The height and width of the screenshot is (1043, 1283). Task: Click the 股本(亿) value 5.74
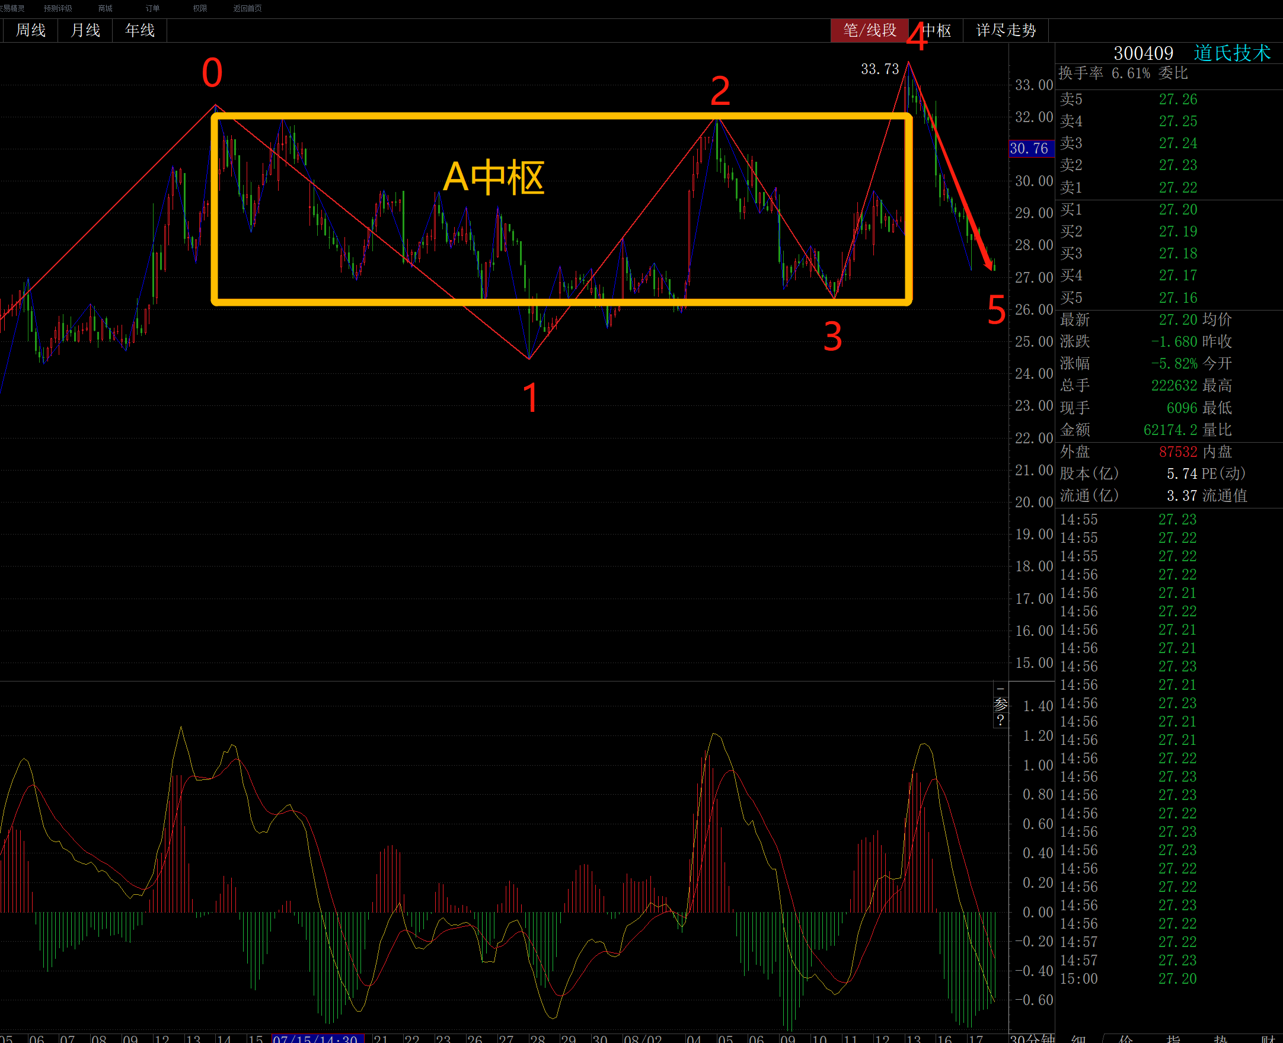click(x=1182, y=474)
